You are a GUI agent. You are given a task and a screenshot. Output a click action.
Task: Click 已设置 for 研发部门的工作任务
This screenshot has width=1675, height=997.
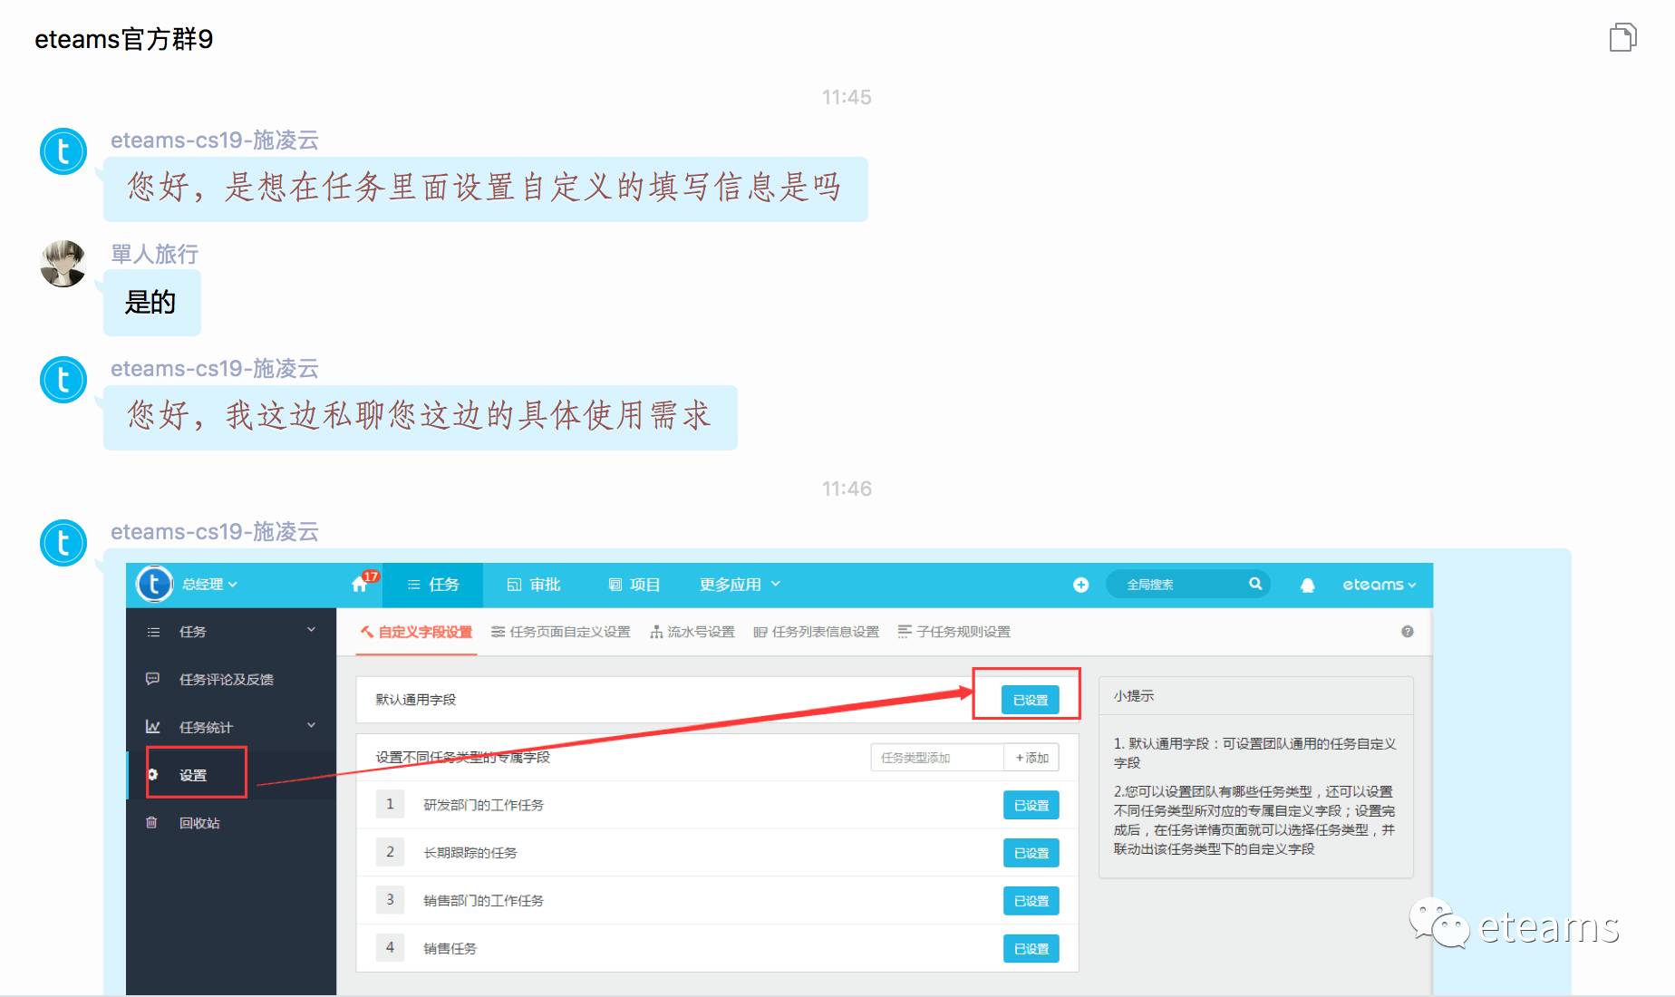tap(1031, 805)
